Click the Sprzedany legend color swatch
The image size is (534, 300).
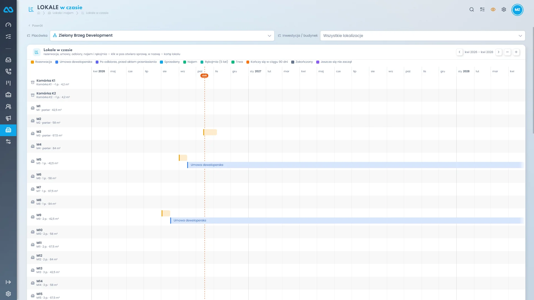[x=161, y=62]
